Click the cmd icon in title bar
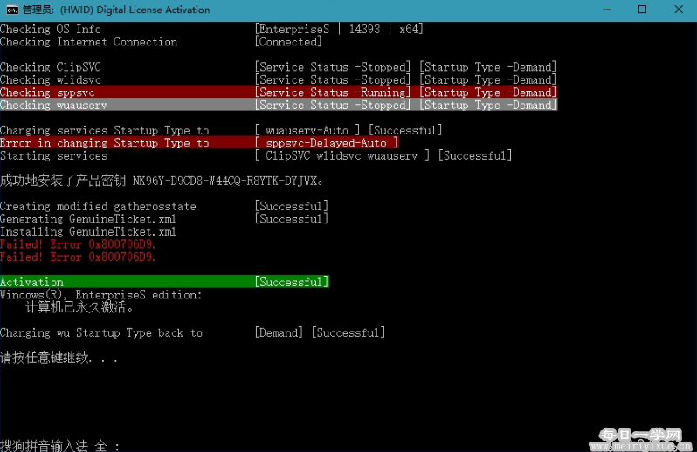 [x=12, y=10]
